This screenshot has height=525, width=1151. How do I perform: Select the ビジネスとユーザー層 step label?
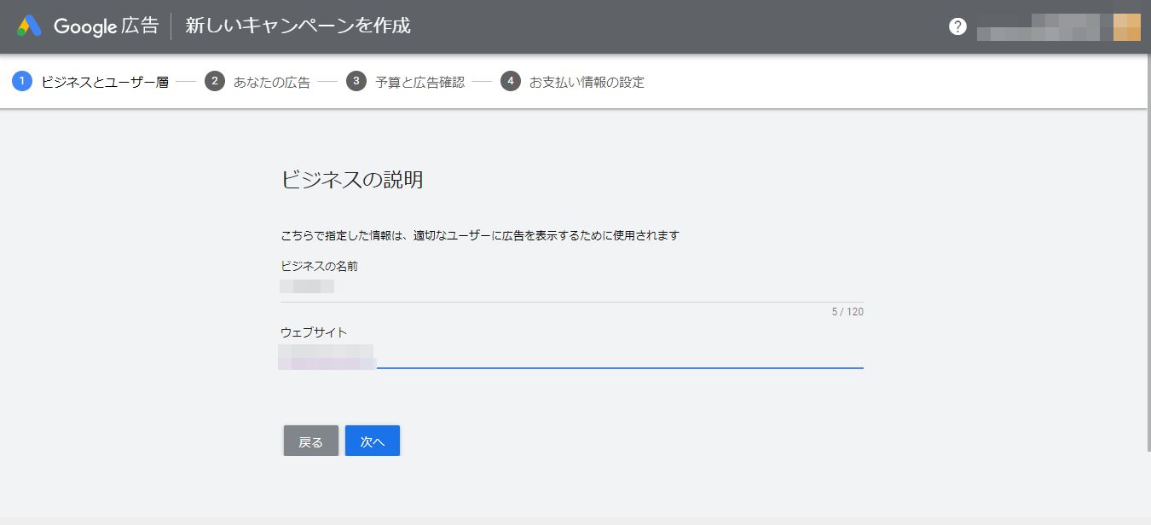(x=105, y=83)
